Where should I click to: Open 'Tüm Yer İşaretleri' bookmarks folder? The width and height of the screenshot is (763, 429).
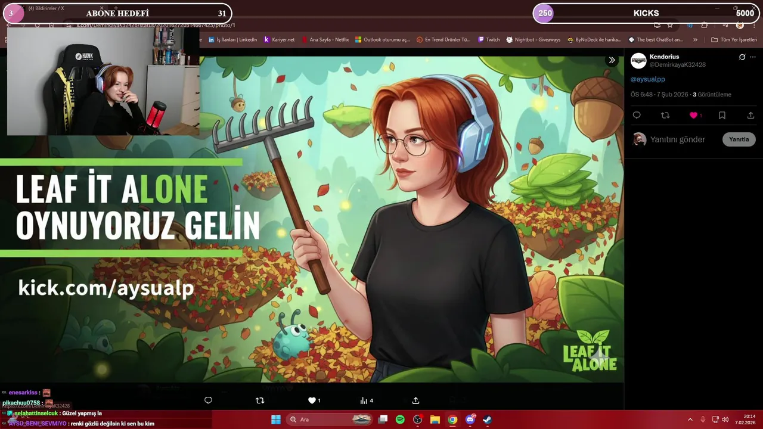click(734, 40)
